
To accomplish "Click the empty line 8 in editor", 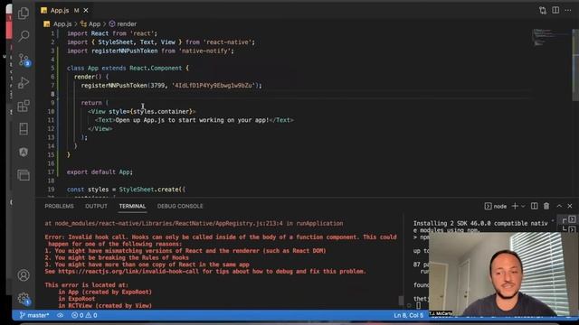I will click(296, 94).
